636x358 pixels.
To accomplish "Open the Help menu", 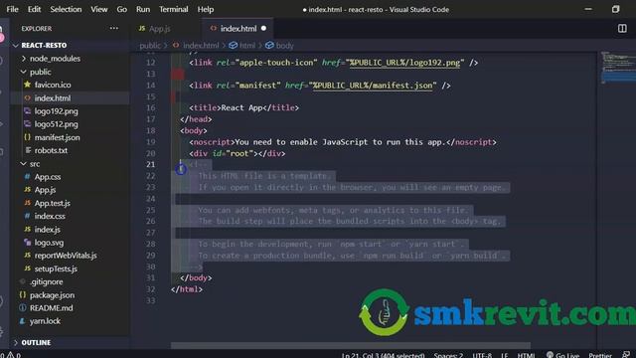I will tap(206, 9).
